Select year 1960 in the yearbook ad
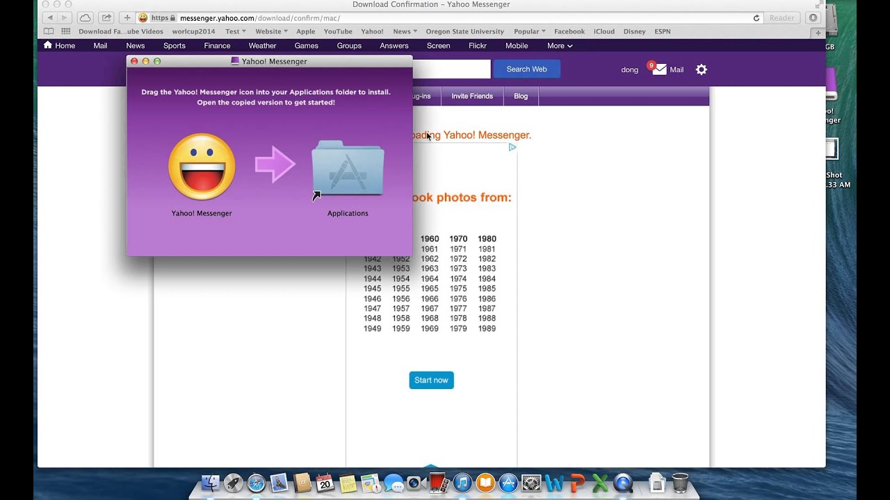 pos(430,239)
